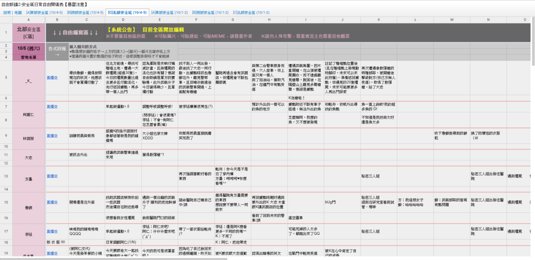
Task: Click the bUg門 cell
Action: pos(342,202)
